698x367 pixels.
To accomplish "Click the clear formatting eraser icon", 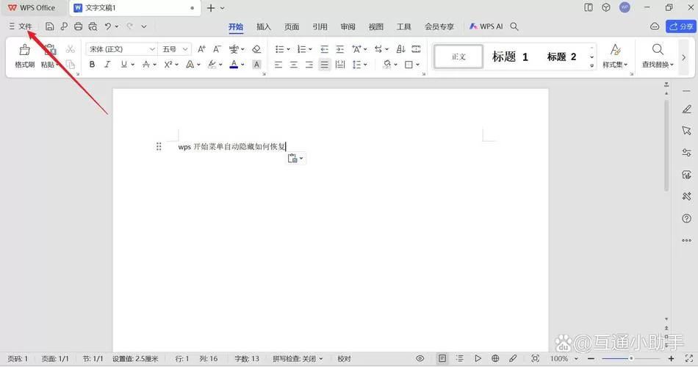I will pyautogui.click(x=256, y=49).
